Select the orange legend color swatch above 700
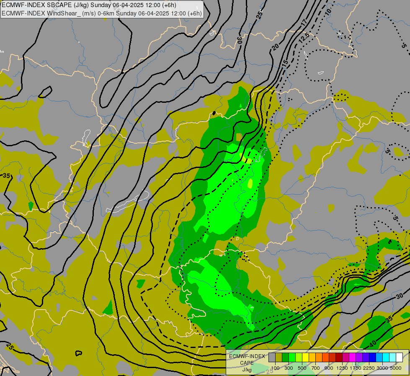Image resolution: width=410 pixels, height=376 pixels. 319,357
